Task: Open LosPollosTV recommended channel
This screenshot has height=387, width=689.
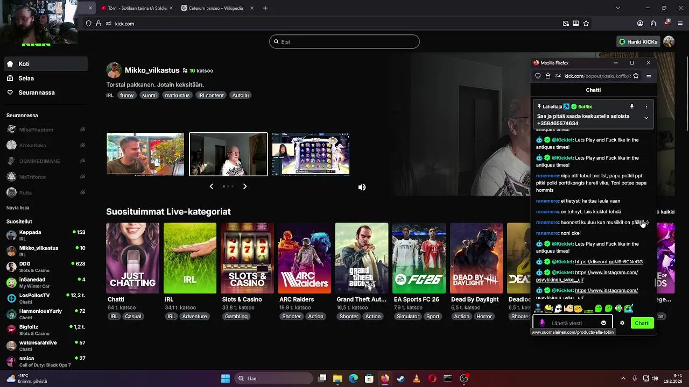Action: point(46,298)
